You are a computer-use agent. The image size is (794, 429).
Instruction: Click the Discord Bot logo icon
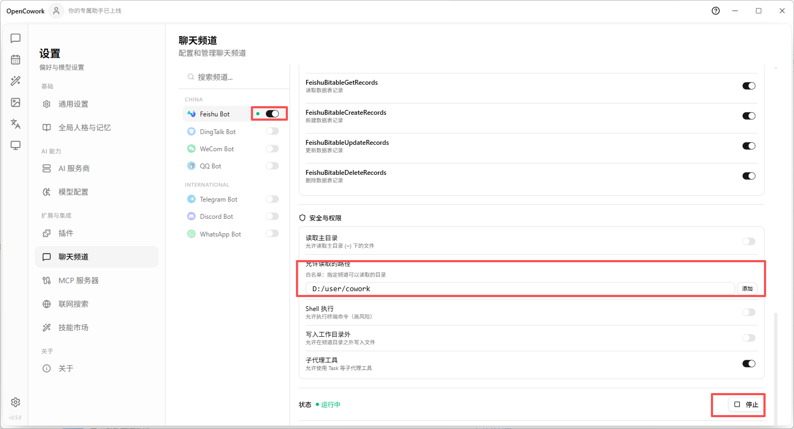(x=191, y=216)
